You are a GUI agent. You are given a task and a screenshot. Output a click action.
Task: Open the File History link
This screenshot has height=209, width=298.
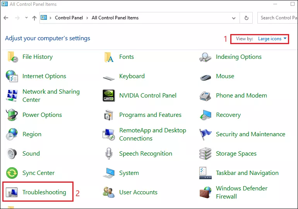tap(38, 57)
